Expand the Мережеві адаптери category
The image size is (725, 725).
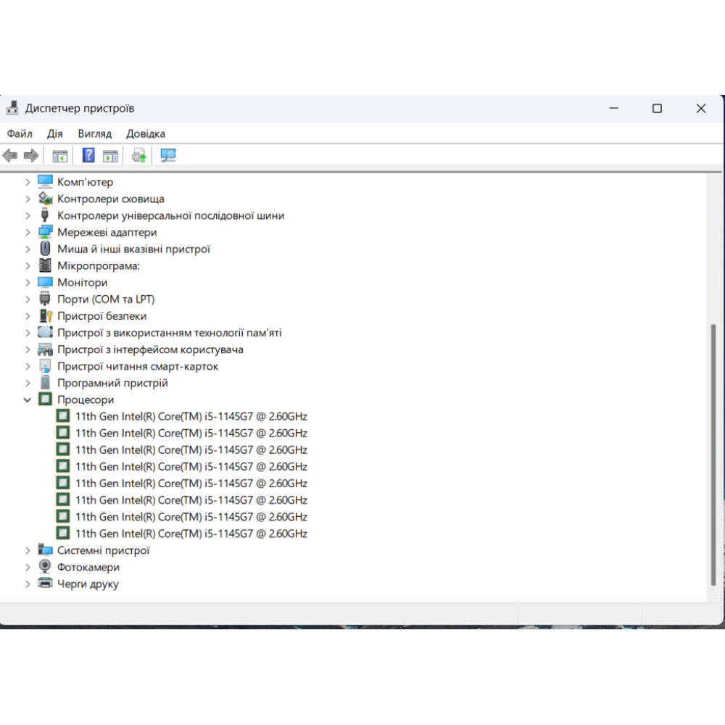pyautogui.click(x=28, y=233)
